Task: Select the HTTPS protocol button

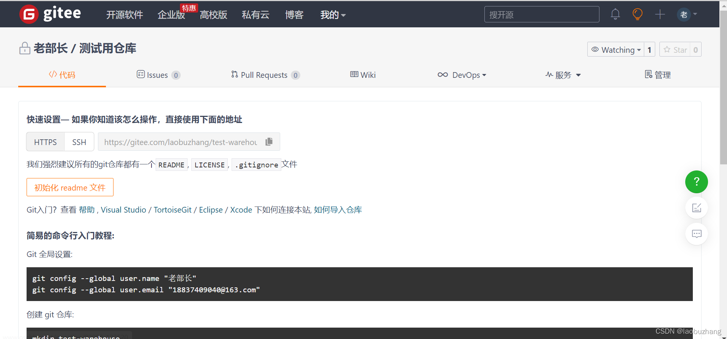Action: click(x=46, y=142)
